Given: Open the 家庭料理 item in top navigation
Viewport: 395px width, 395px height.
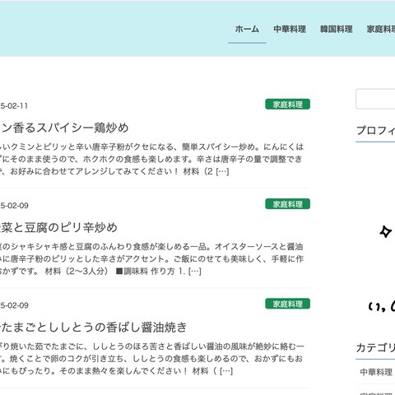Looking at the screenshot, I should (381, 29).
